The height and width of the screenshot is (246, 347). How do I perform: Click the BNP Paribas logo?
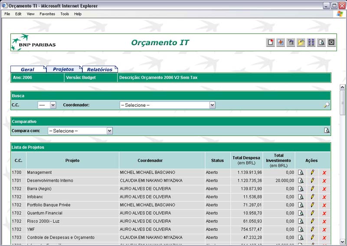click(34, 42)
